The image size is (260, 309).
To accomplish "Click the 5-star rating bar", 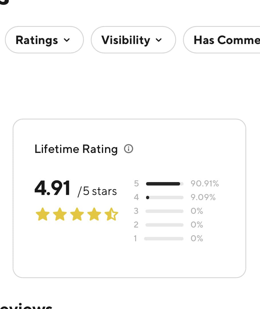I will [x=165, y=184].
